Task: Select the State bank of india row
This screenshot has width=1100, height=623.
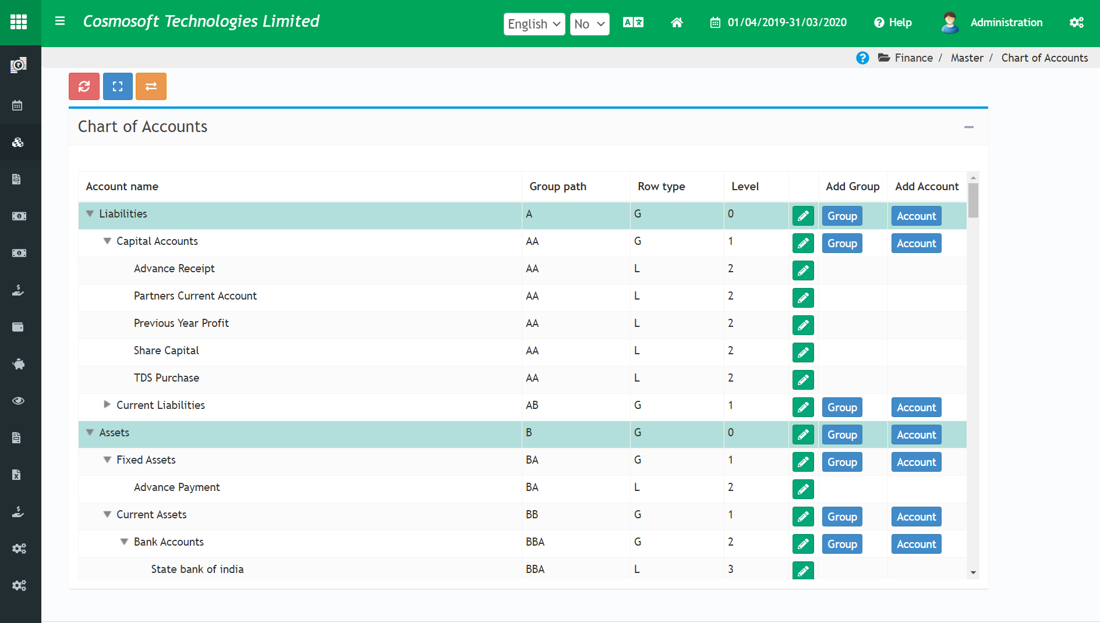Action: (x=522, y=569)
